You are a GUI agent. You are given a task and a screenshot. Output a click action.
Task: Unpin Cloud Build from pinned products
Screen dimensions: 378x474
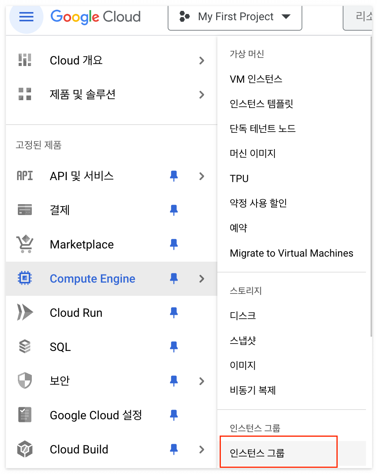tap(174, 450)
